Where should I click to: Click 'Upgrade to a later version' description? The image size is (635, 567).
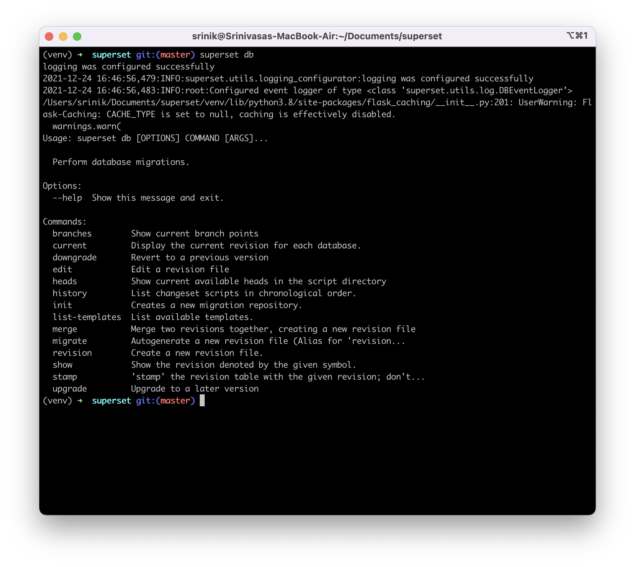[195, 389]
